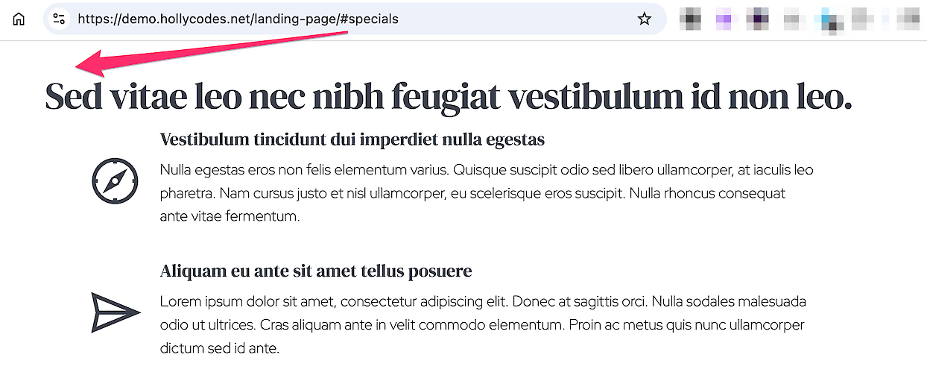Click the browser Home icon

pos(19,19)
